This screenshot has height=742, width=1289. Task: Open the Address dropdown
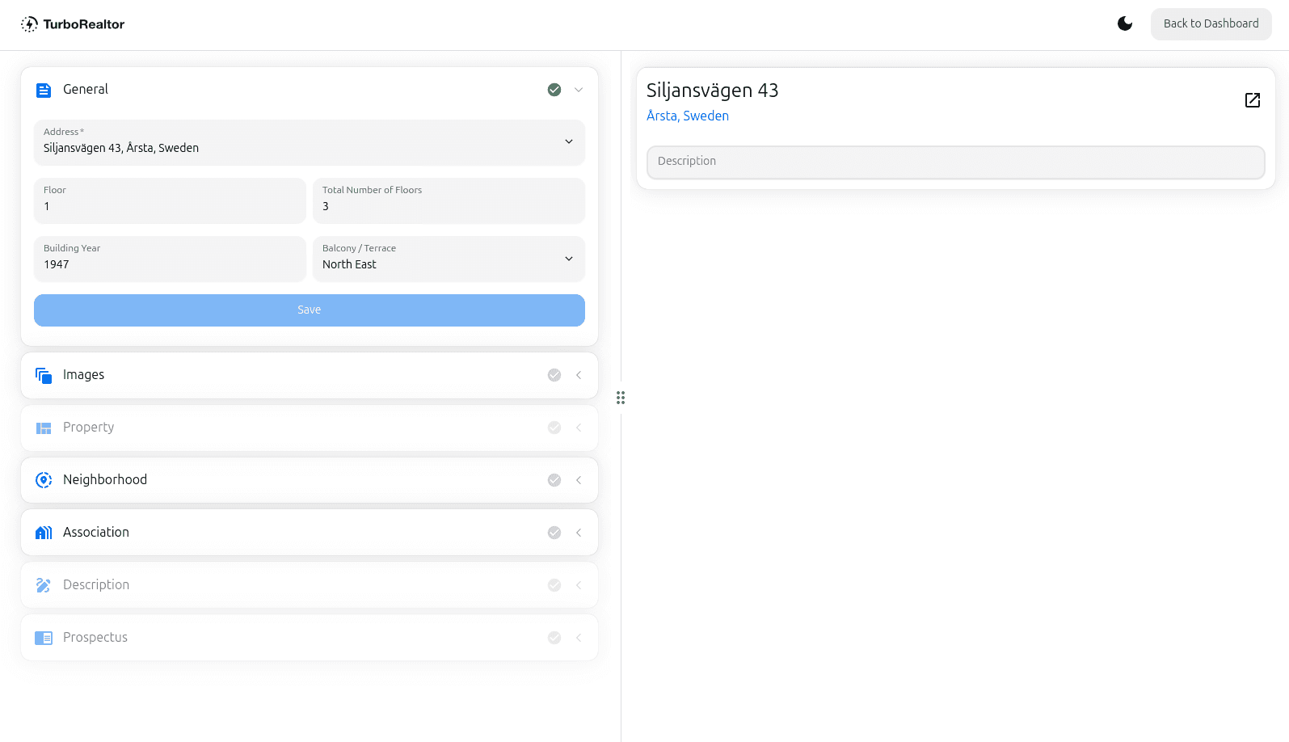[x=568, y=142]
